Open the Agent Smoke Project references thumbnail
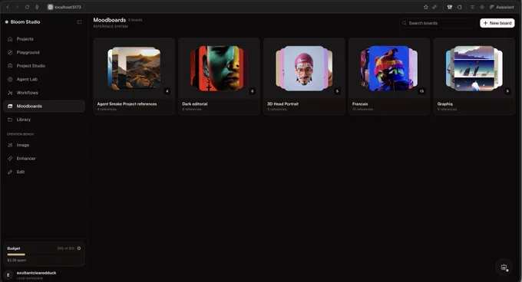Image resolution: width=522 pixels, height=282 pixels. 134,68
